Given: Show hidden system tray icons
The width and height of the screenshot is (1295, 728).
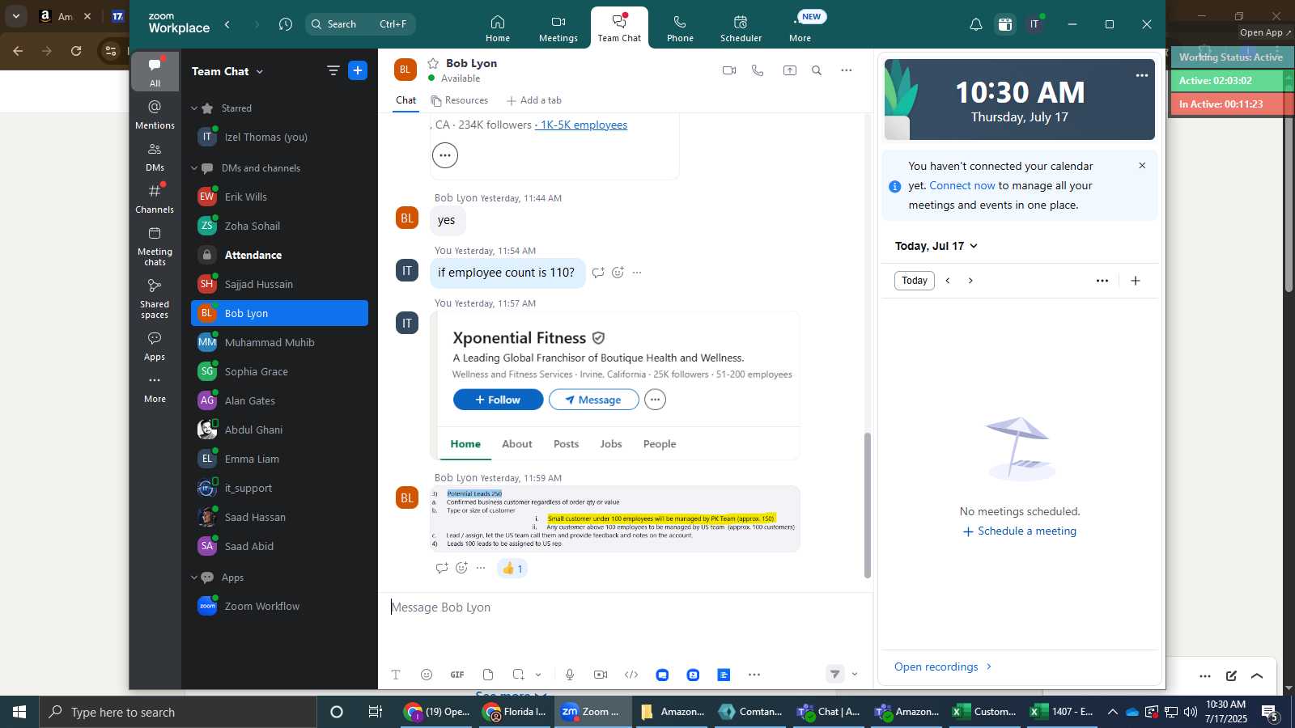Looking at the screenshot, I should (x=1112, y=712).
